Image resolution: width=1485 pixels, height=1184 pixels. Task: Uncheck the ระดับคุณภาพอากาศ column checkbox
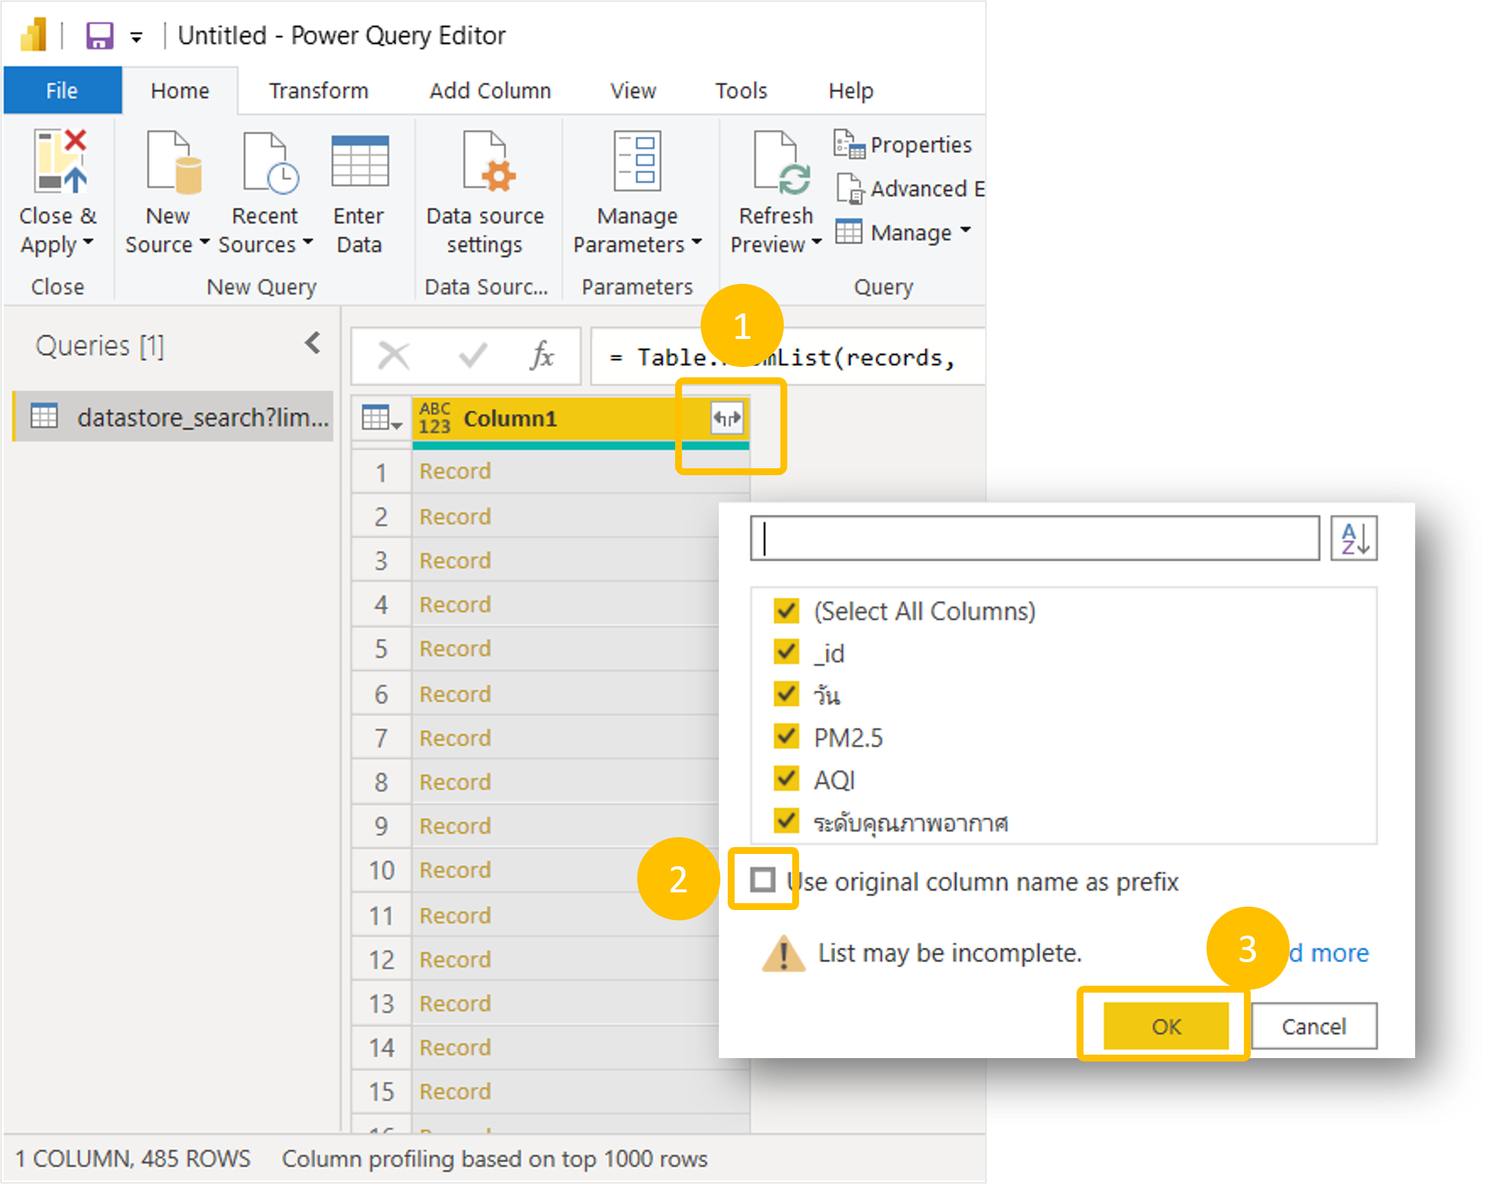(x=786, y=820)
